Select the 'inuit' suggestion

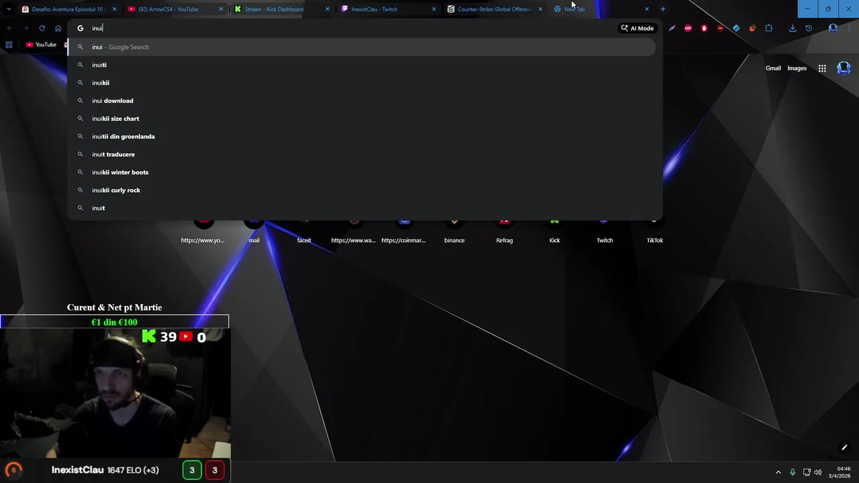tap(362, 208)
